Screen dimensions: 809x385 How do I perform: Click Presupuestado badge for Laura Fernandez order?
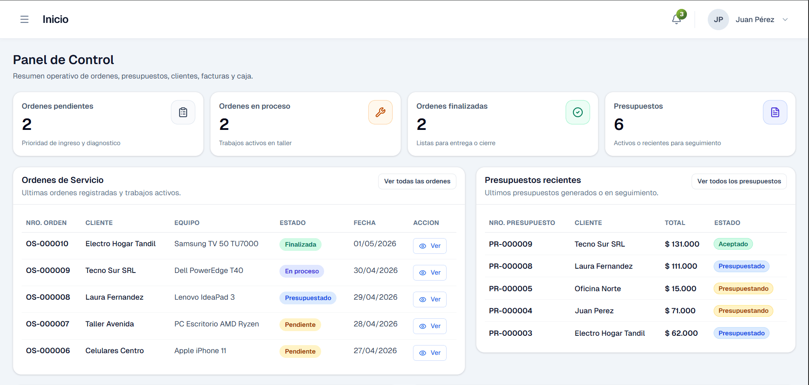point(308,298)
